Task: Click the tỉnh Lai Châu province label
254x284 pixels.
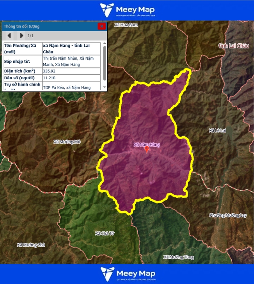Action: tap(233, 46)
